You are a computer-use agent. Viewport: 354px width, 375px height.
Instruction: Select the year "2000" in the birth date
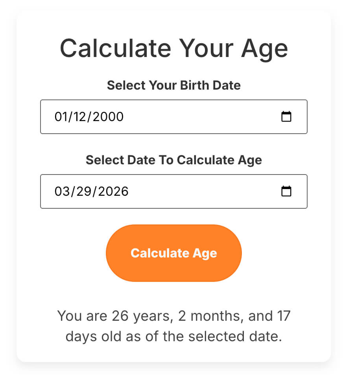point(108,117)
